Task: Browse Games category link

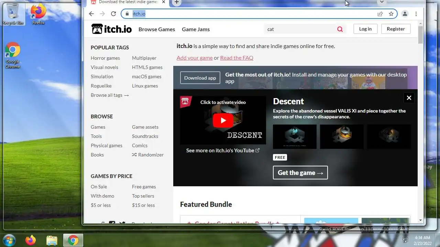Action: tap(98, 127)
